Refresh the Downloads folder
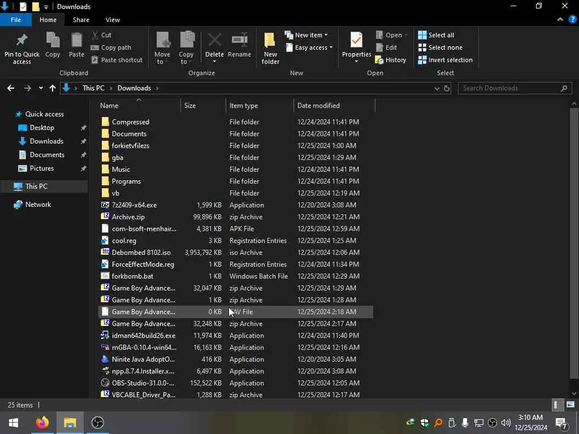This screenshot has width=579, height=434. 447,88
